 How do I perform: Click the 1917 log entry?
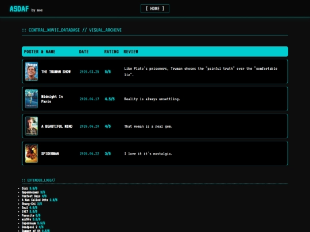click(x=29, y=211)
